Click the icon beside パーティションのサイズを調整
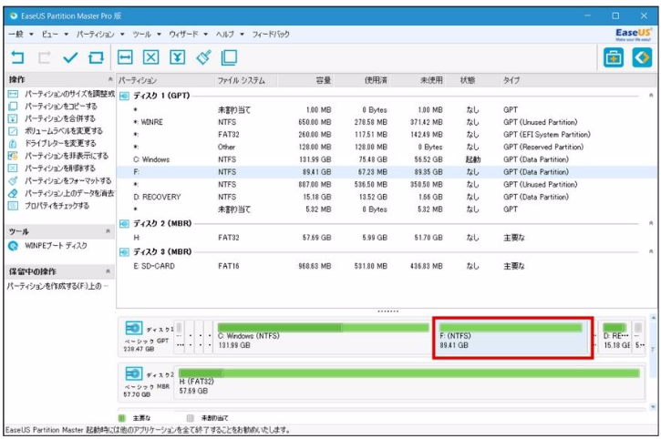 tap(13, 94)
